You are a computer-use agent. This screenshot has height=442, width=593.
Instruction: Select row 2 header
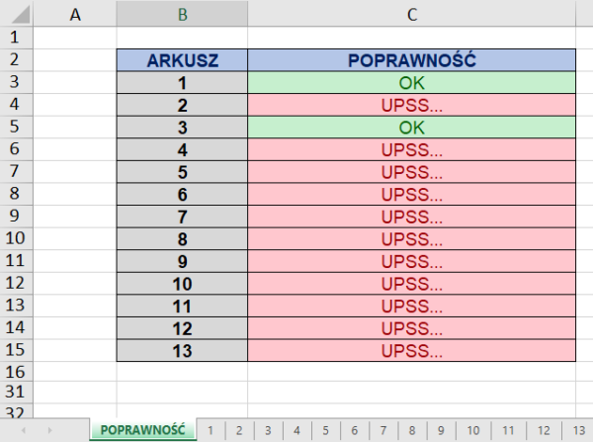14,60
